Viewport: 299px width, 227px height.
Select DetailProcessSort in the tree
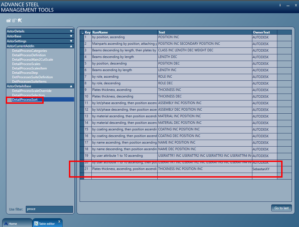[26, 99]
